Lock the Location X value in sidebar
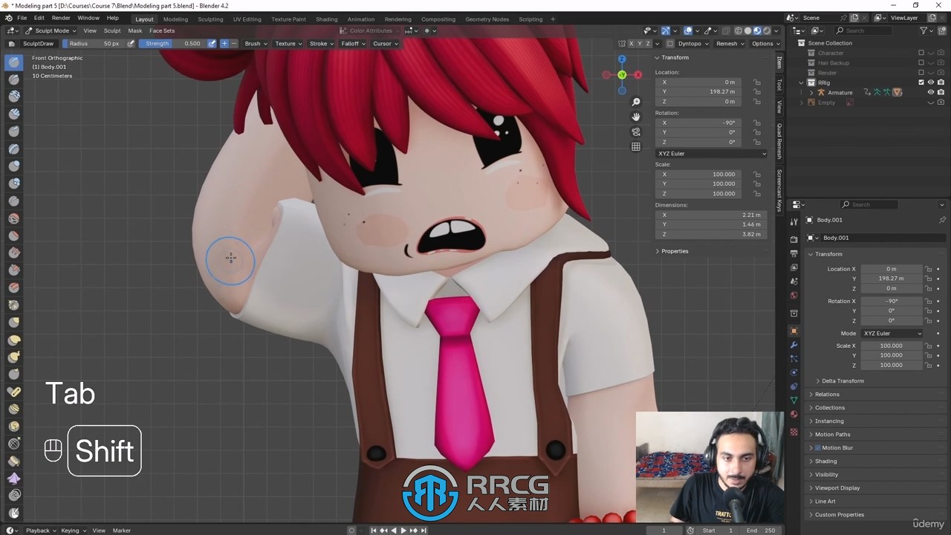Viewport: 951px width, 535px height. [x=757, y=82]
